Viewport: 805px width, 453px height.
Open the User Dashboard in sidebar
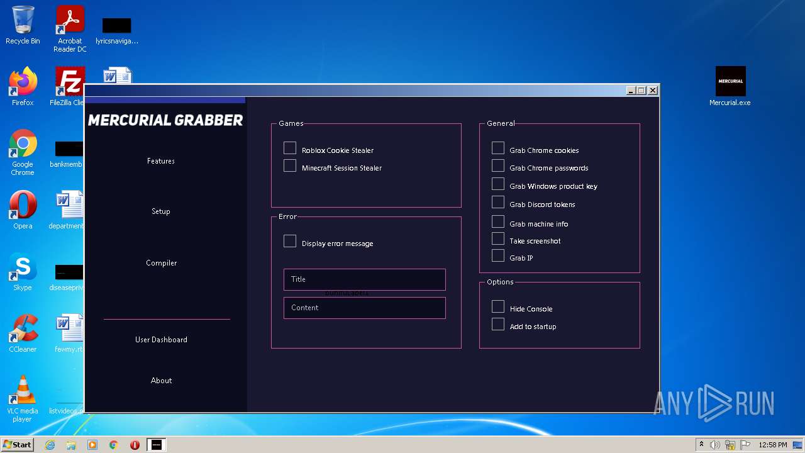(161, 340)
